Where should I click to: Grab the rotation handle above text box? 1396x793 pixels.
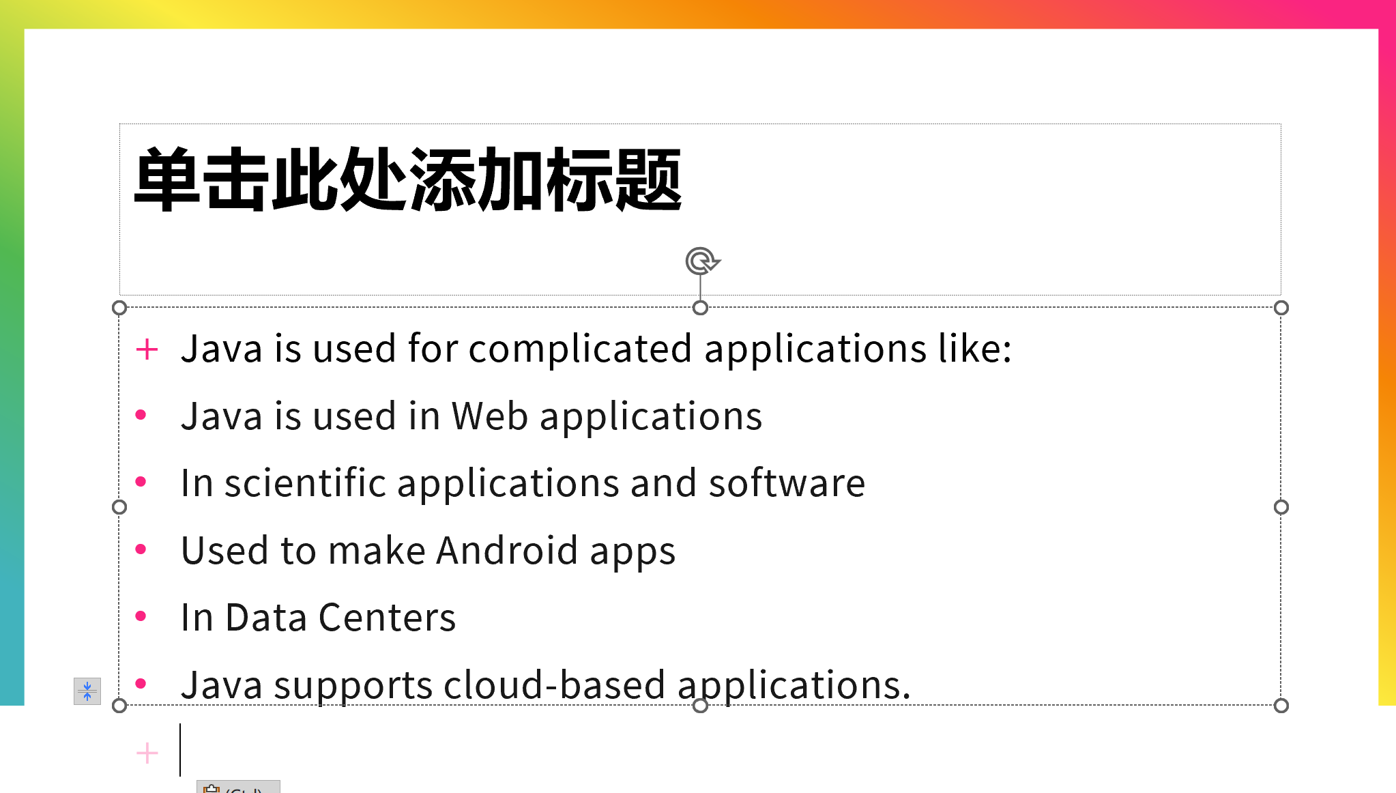[701, 261]
